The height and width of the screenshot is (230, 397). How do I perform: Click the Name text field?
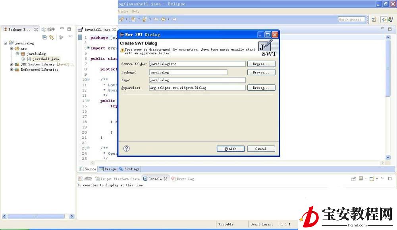pos(197,80)
